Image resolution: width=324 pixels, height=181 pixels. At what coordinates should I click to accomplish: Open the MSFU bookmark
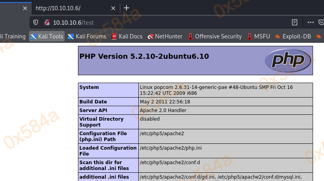[258, 36]
